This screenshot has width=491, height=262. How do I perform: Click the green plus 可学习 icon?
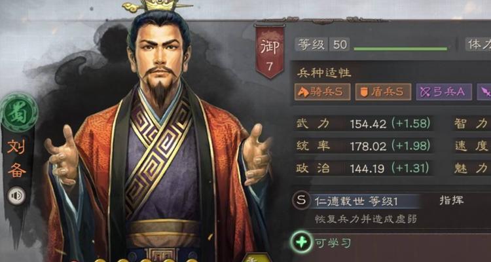(301, 242)
